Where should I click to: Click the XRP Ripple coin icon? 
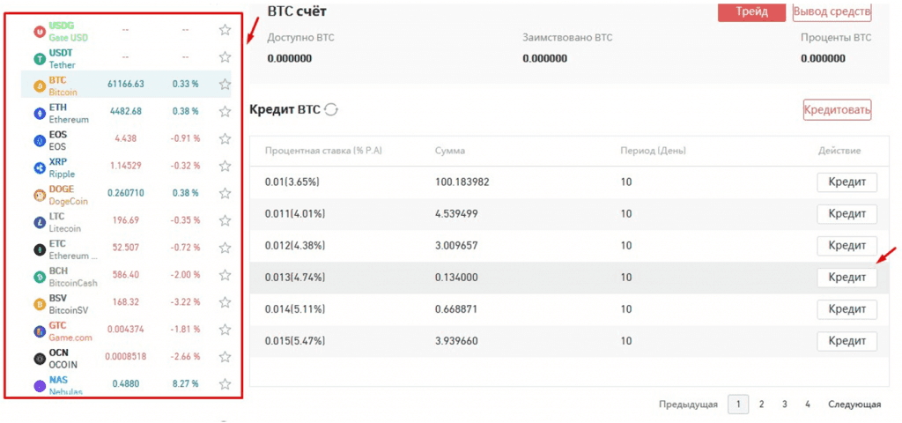pos(40,168)
